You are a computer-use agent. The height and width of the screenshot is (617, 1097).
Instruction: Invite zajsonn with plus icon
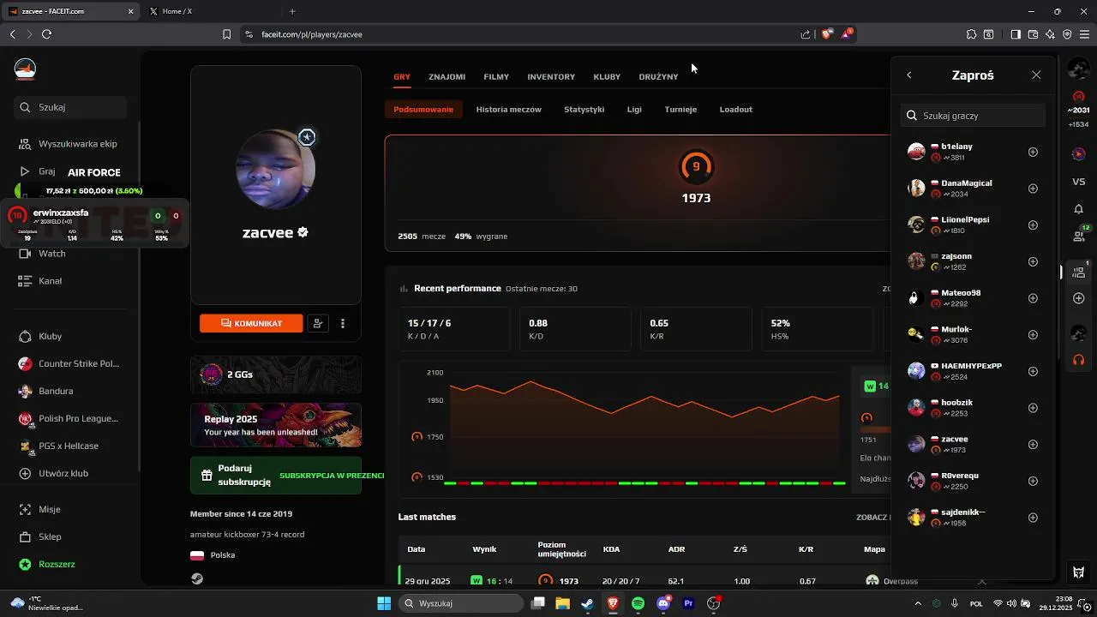[x=1033, y=261]
